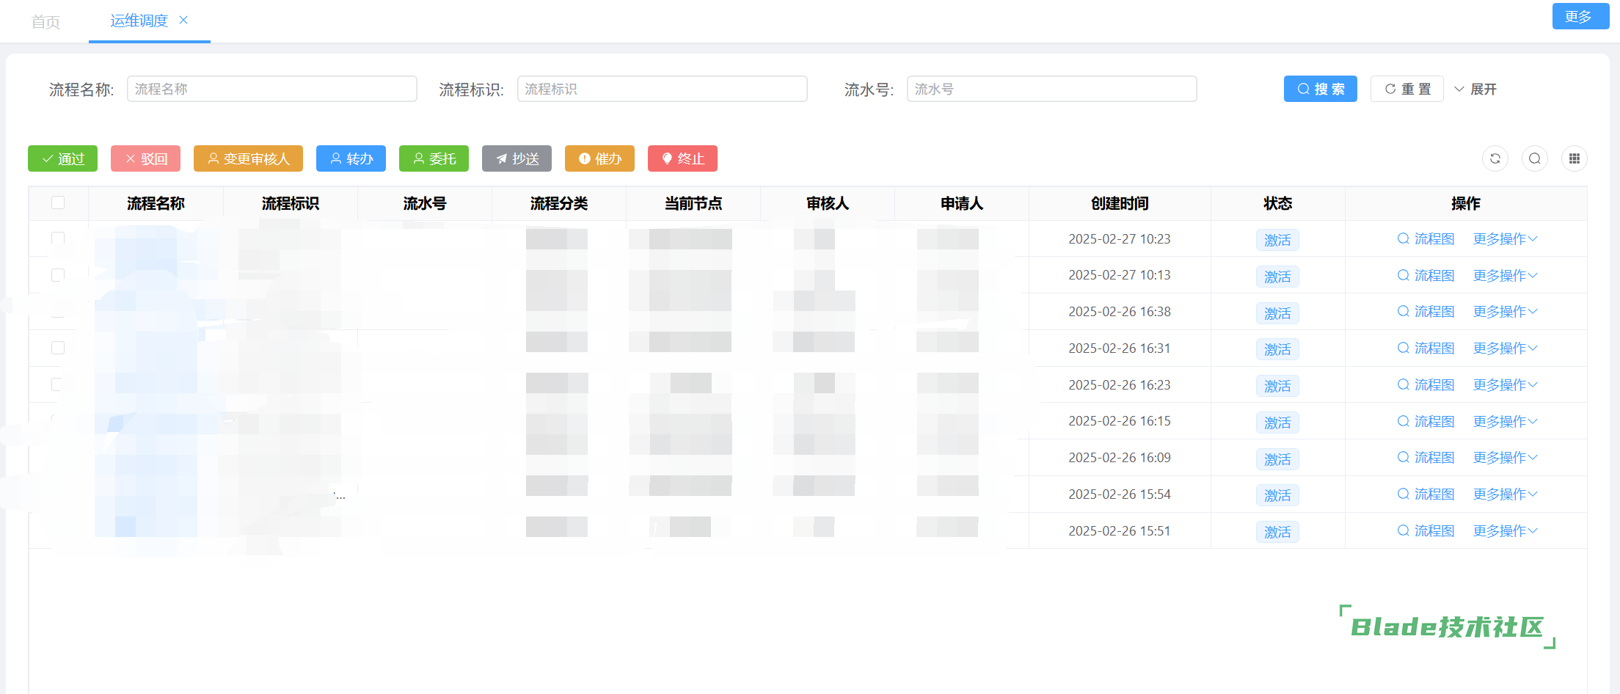Open the column settings grid icon
Image resolution: width=1620 pixels, height=694 pixels.
point(1575,158)
